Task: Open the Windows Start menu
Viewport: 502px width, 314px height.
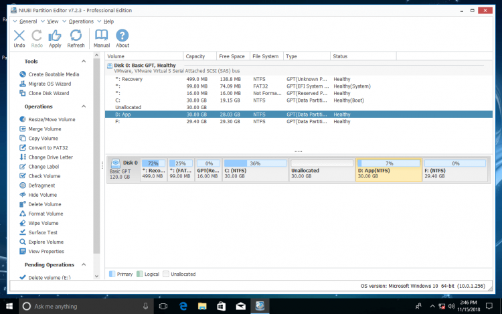Action: coord(9,307)
